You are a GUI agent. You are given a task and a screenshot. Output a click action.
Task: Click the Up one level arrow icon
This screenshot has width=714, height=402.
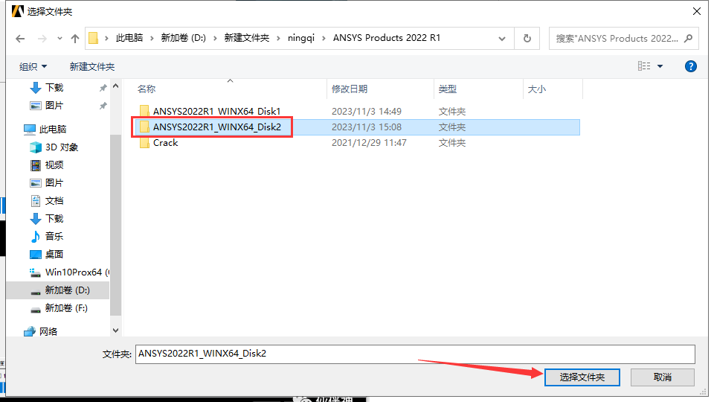tap(75, 38)
